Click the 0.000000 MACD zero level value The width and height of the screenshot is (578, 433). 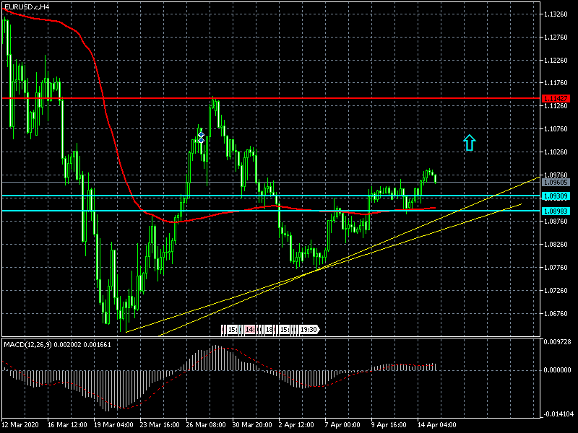[557, 370]
